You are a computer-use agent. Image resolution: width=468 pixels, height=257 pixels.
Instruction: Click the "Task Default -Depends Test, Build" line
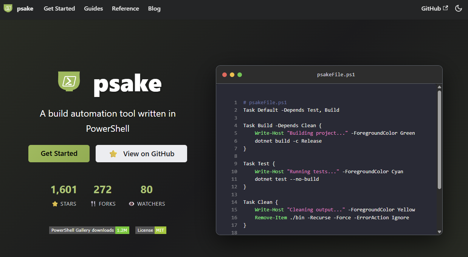pyautogui.click(x=291, y=110)
